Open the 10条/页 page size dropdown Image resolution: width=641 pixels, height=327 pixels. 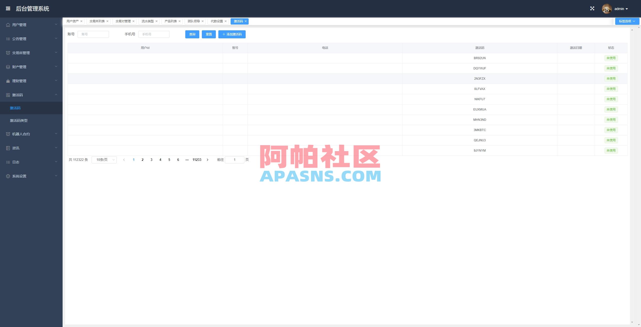tap(104, 160)
